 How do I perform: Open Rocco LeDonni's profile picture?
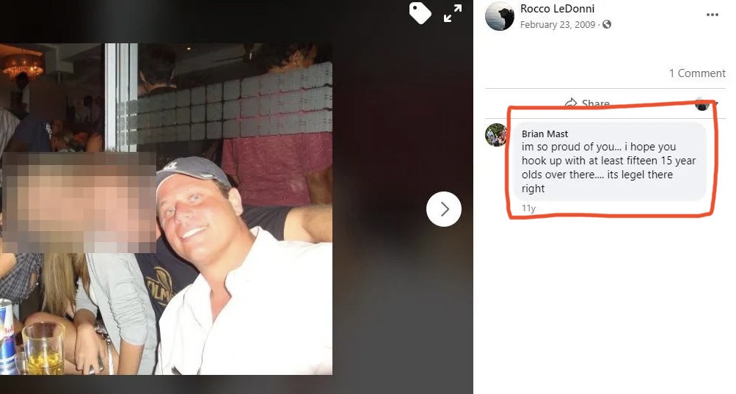coord(500,16)
